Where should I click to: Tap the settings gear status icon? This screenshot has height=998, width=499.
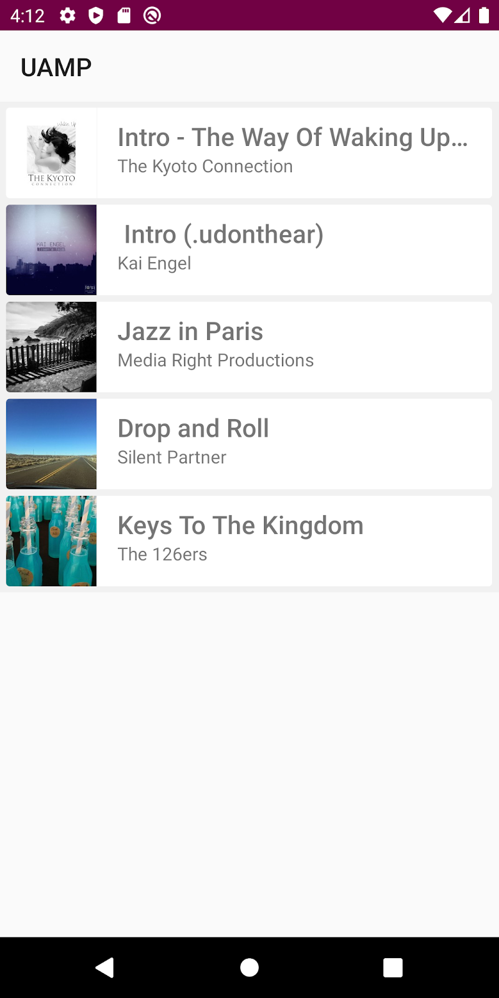(67, 16)
